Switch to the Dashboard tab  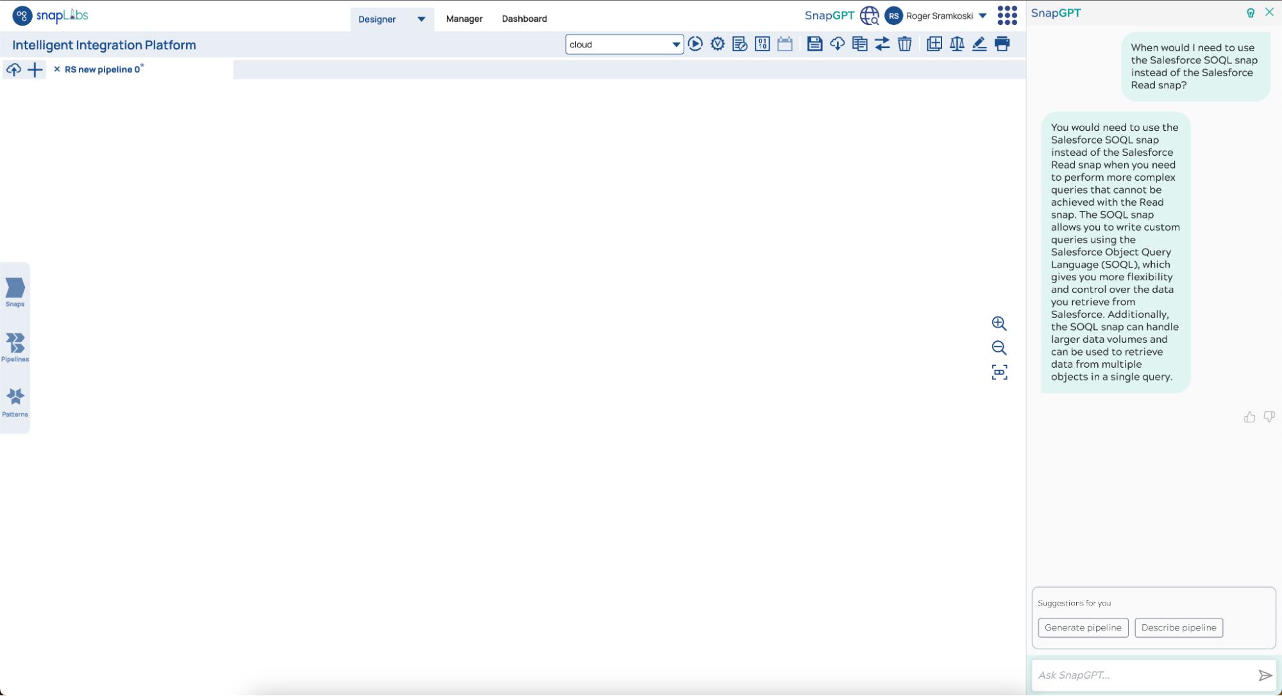(524, 19)
